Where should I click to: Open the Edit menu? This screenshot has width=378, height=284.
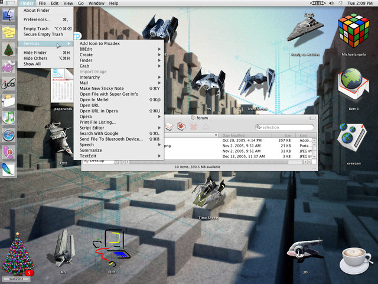[55, 3]
